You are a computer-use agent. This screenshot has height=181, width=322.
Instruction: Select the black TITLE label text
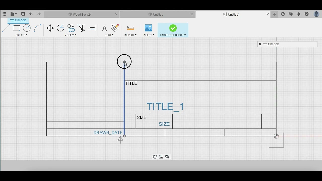131,83
